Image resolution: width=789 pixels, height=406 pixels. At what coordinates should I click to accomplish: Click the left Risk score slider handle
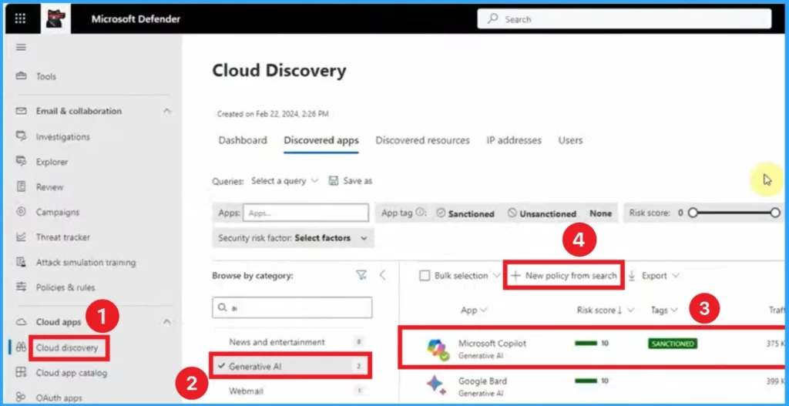pos(693,213)
